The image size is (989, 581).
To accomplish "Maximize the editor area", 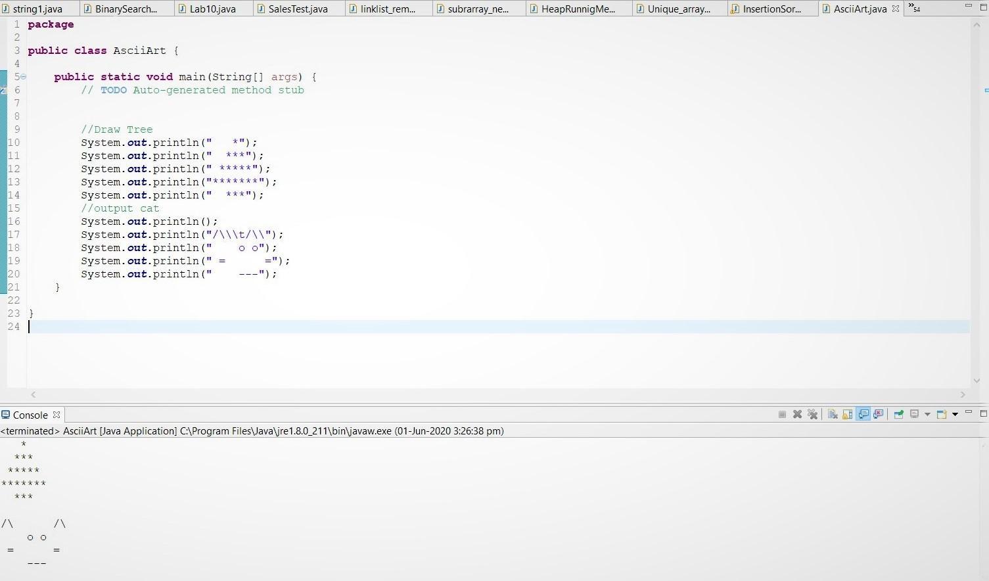I will click(x=983, y=6).
